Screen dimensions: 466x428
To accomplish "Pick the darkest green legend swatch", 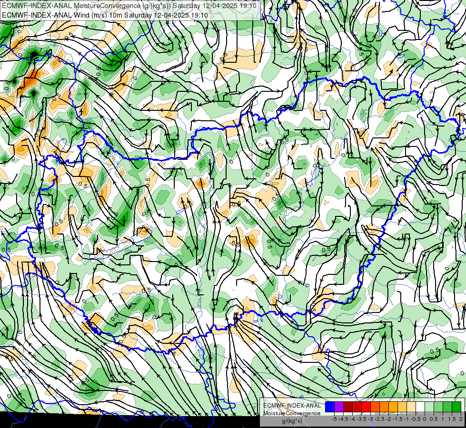I will pyautogui.click(x=456, y=407).
